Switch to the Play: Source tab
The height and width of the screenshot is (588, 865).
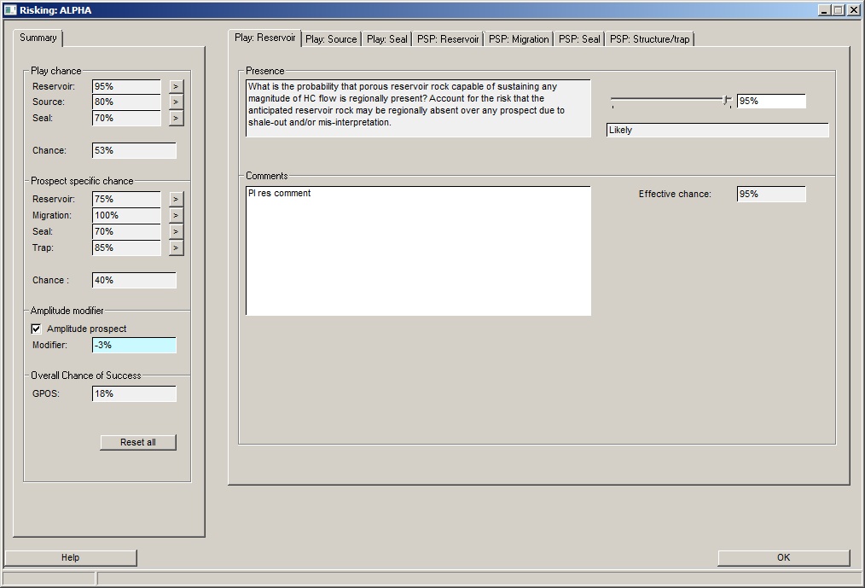(x=331, y=39)
